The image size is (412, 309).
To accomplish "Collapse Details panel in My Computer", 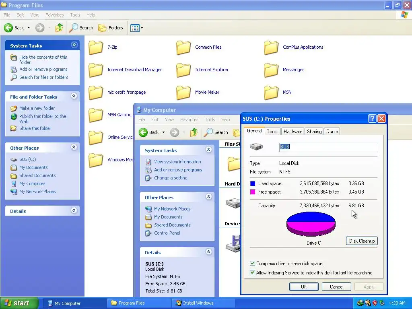I will tap(209, 252).
